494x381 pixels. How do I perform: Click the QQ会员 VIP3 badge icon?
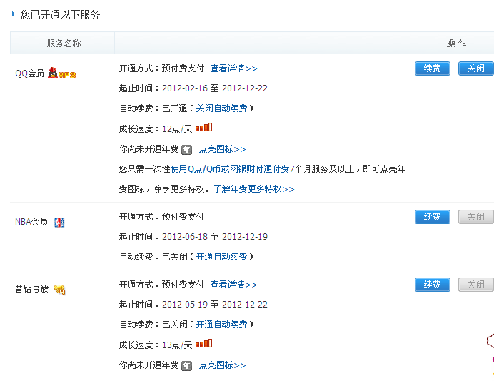coord(61,73)
